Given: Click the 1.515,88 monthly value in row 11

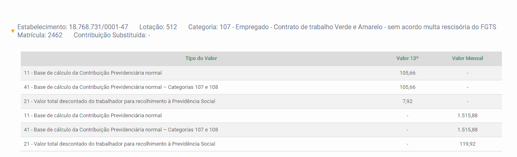Looking at the screenshot, I should click(x=467, y=116).
